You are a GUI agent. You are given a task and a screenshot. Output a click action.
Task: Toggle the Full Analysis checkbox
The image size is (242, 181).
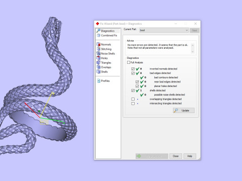(x=129, y=62)
